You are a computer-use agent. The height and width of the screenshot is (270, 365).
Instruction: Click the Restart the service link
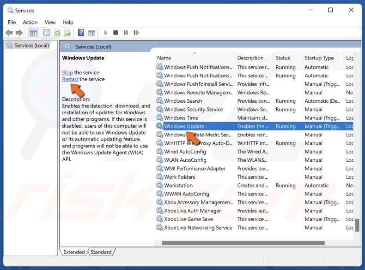coord(70,79)
